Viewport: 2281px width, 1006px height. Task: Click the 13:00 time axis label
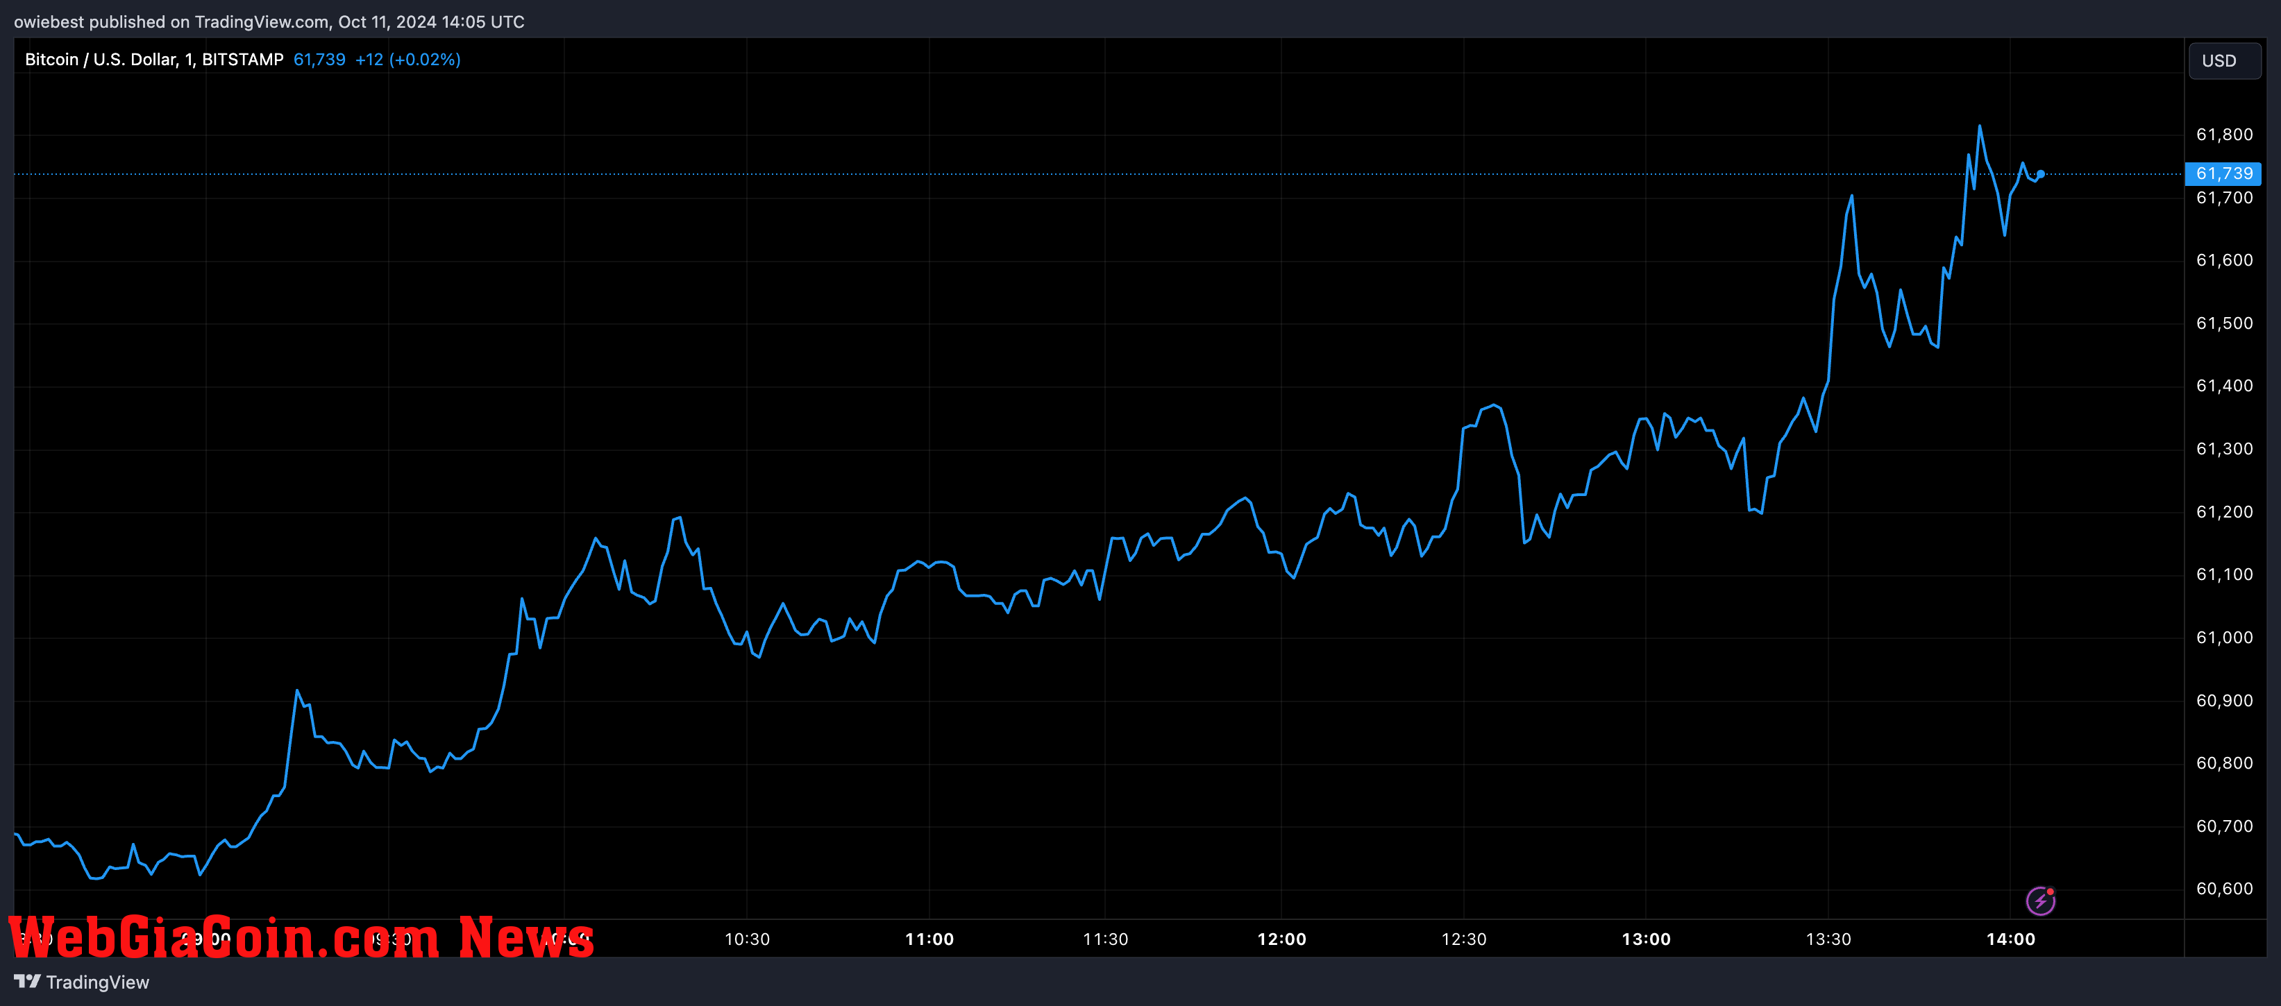pos(1646,939)
